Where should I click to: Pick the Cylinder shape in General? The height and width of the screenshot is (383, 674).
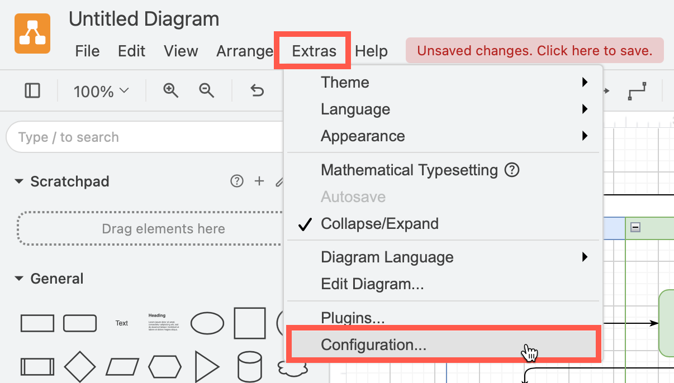point(249,367)
